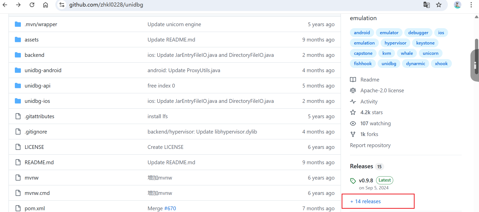The width and height of the screenshot is (479, 212).
Task: Click the file icon beside mvnw.cmd
Action: click(x=18, y=193)
